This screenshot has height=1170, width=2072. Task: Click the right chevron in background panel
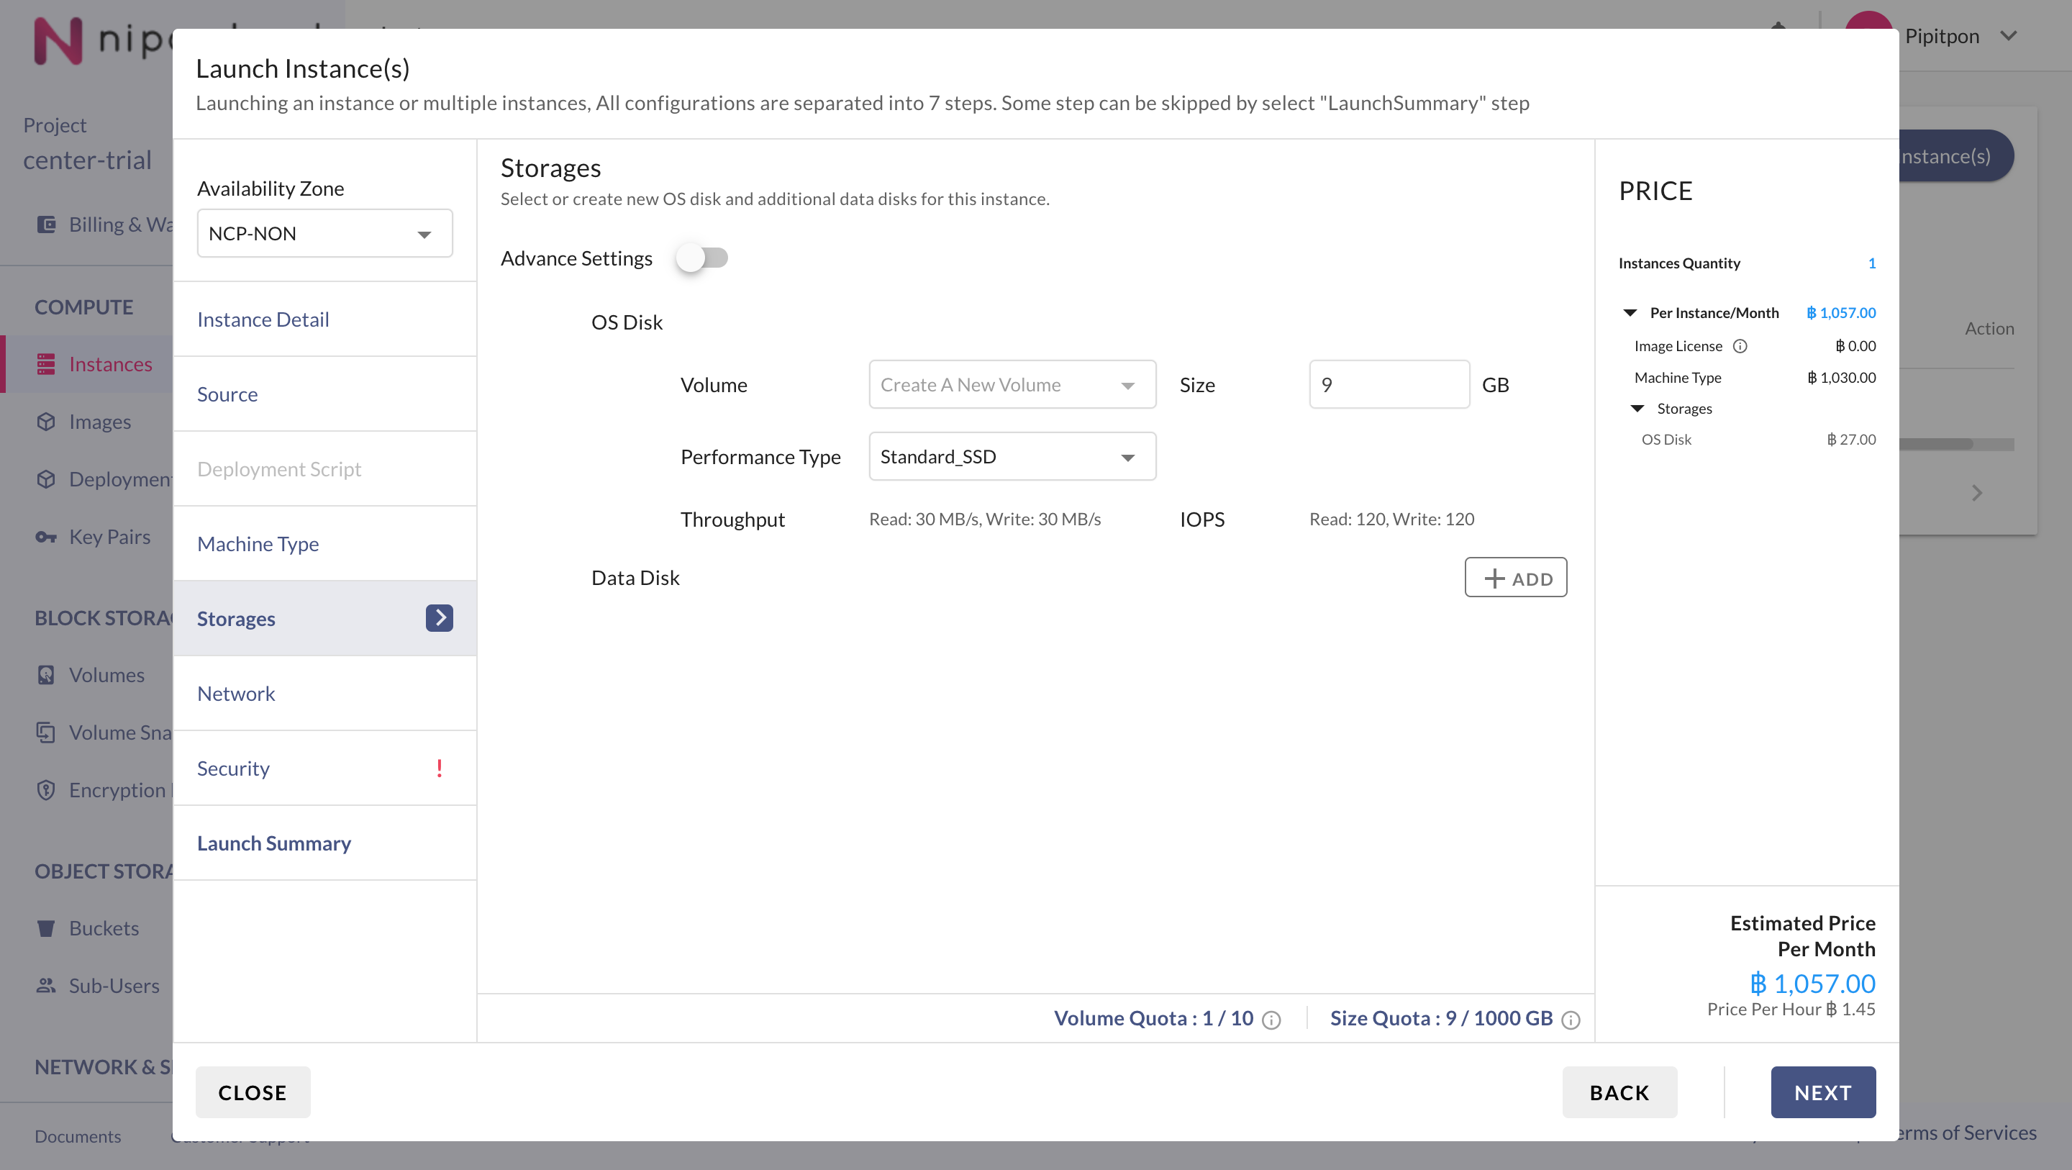point(1976,492)
